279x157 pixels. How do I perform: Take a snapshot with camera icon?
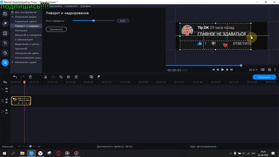[269, 70]
